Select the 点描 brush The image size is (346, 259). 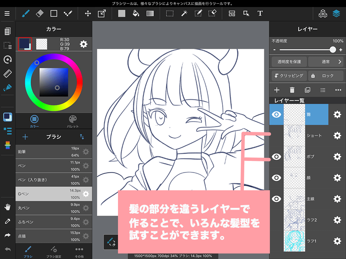click(54, 236)
